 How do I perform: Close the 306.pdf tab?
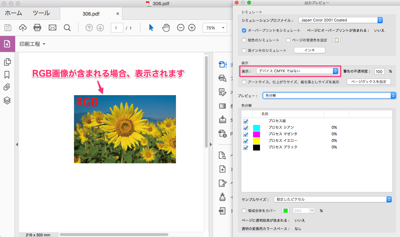(118, 14)
